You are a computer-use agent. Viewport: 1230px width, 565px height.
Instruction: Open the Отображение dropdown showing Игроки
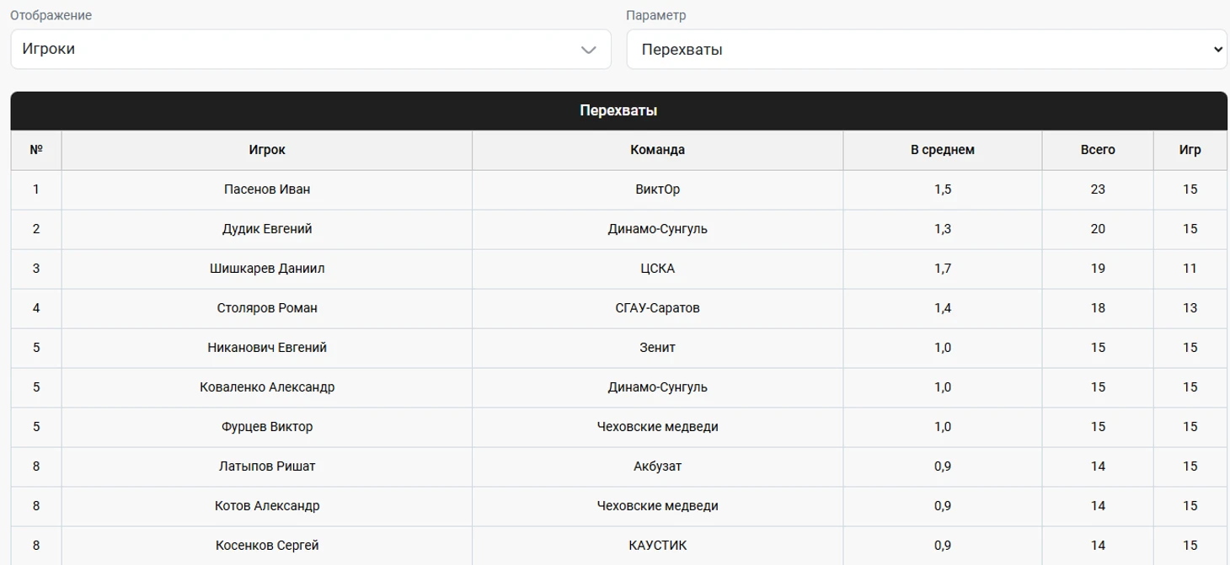tap(311, 49)
